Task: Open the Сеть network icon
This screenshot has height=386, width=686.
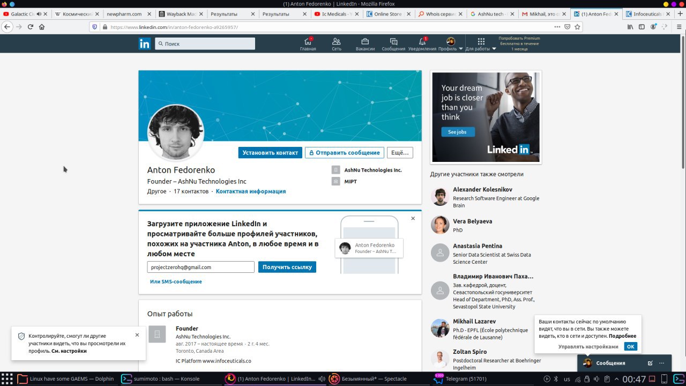Action: click(337, 44)
